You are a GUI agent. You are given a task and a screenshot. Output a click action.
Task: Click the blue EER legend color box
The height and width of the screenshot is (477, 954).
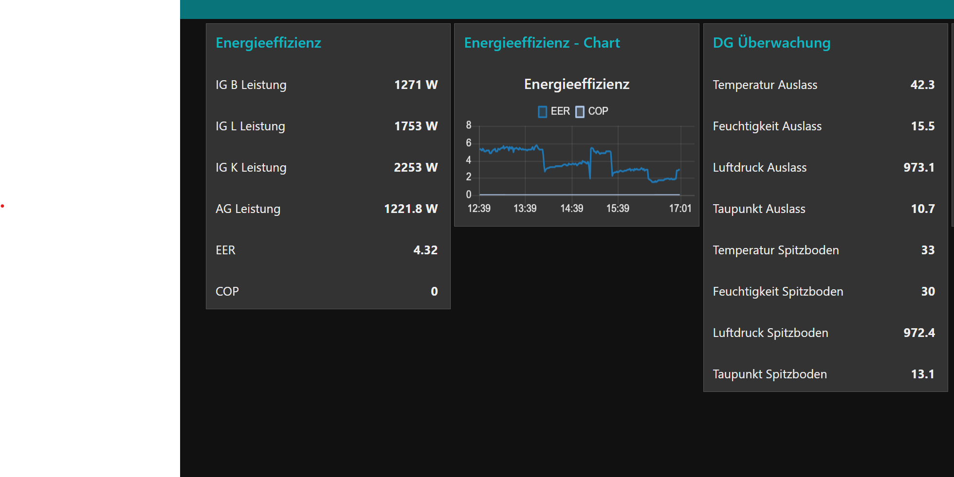pos(542,112)
